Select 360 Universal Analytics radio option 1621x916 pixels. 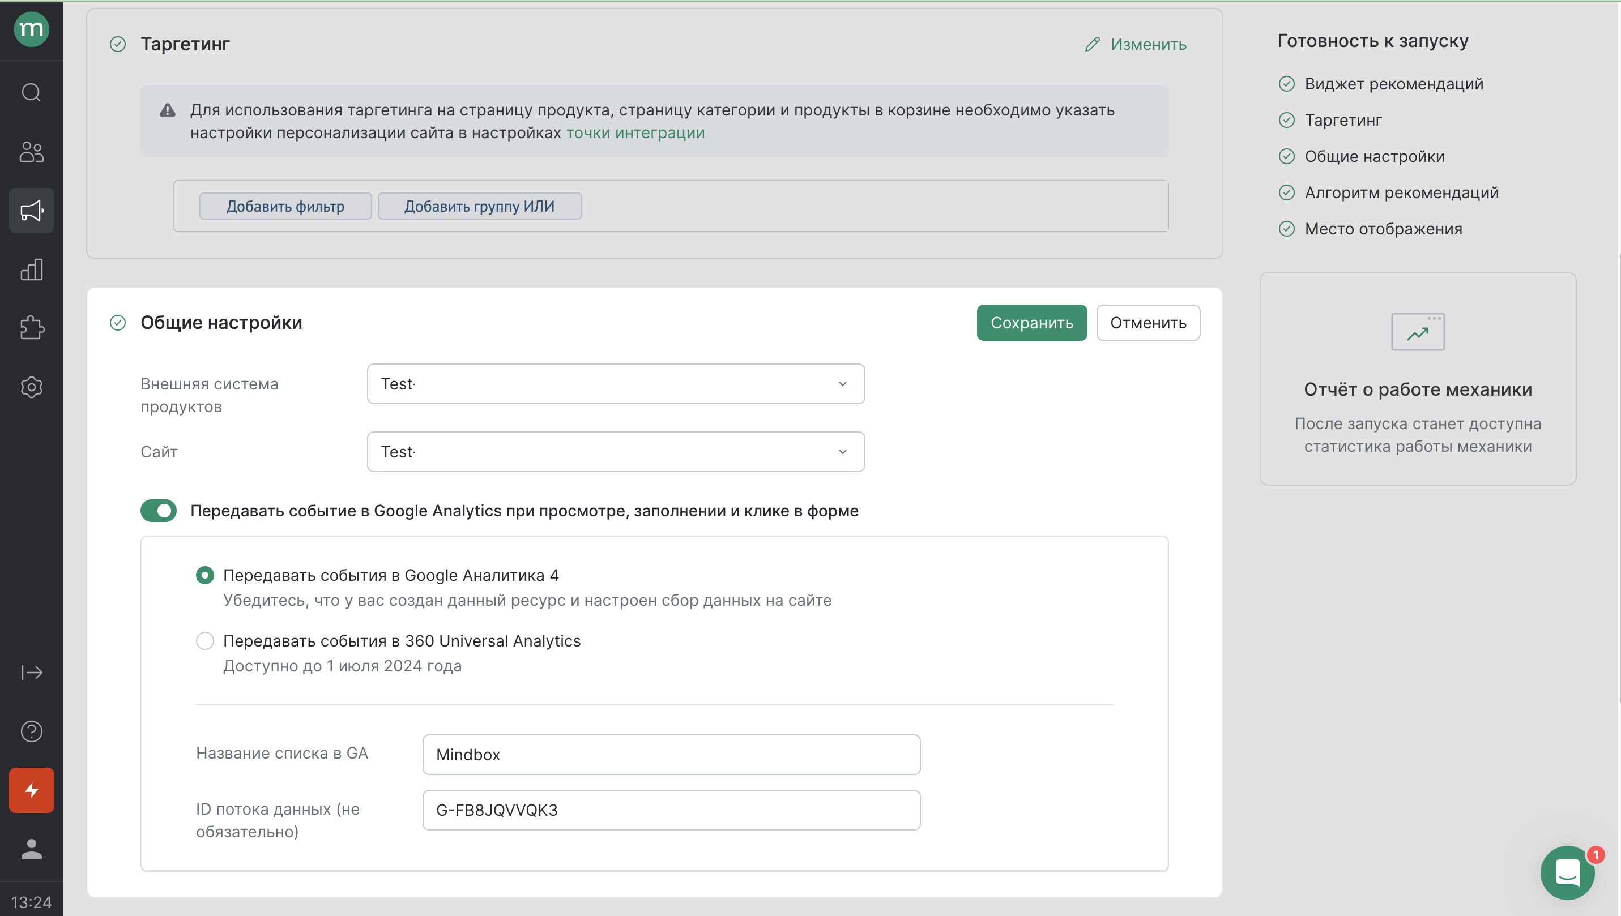pyautogui.click(x=204, y=640)
